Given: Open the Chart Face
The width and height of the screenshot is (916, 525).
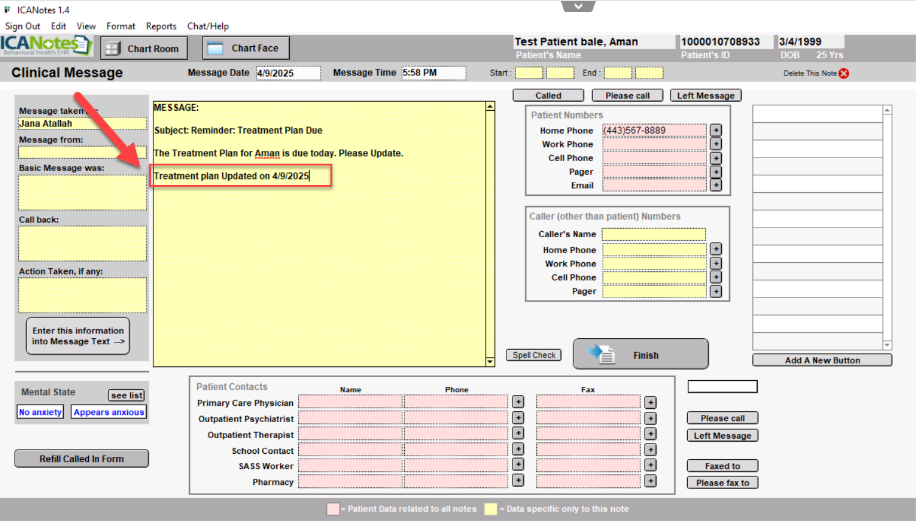Looking at the screenshot, I should pos(245,49).
